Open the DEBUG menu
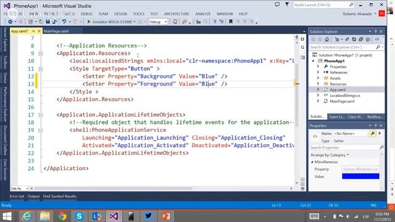The height and width of the screenshot is (222, 395). 86,14
